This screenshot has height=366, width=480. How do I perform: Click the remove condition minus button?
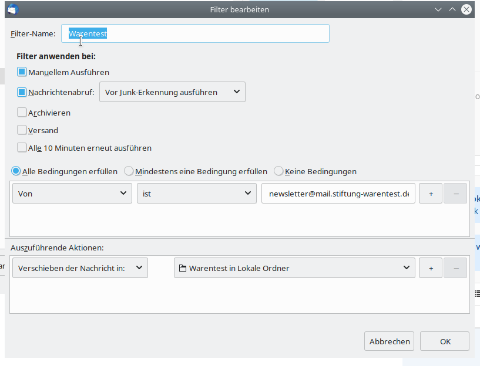click(455, 194)
